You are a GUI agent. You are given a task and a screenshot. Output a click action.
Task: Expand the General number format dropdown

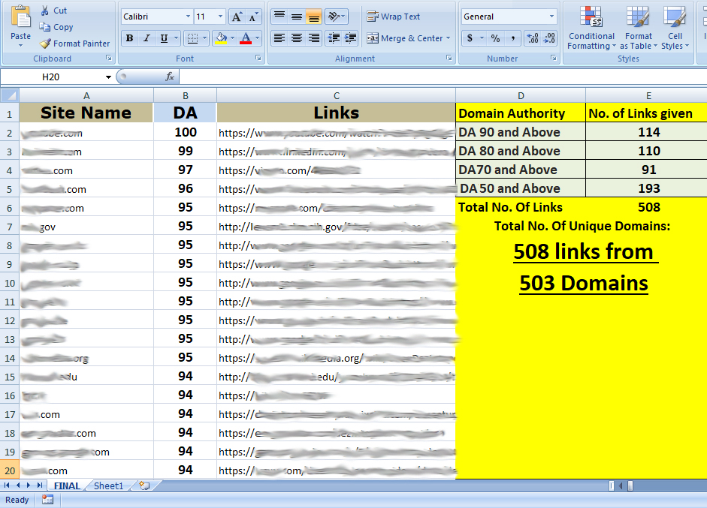click(552, 17)
